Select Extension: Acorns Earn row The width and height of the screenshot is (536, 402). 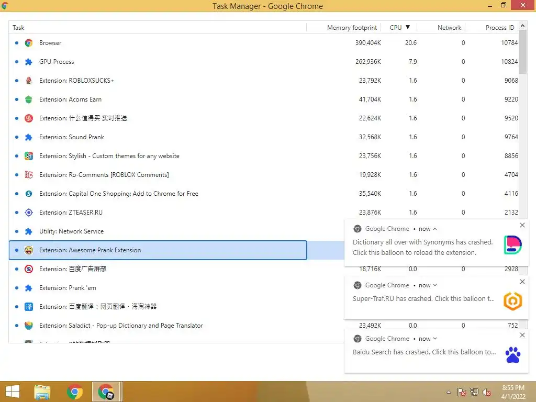pos(263,99)
